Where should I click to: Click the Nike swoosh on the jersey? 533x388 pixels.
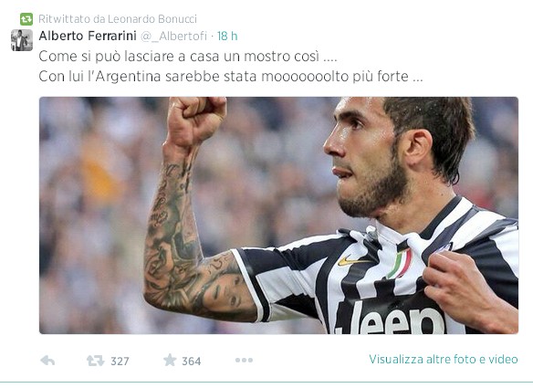click(x=354, y=260)
